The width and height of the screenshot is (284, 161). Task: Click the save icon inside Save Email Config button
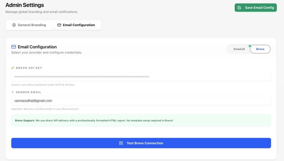coord(239,7)
